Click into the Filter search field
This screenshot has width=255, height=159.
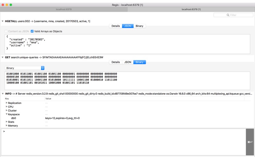click(233, 15)
